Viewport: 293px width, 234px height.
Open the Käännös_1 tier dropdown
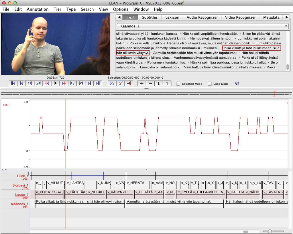(x=202, y=26)
